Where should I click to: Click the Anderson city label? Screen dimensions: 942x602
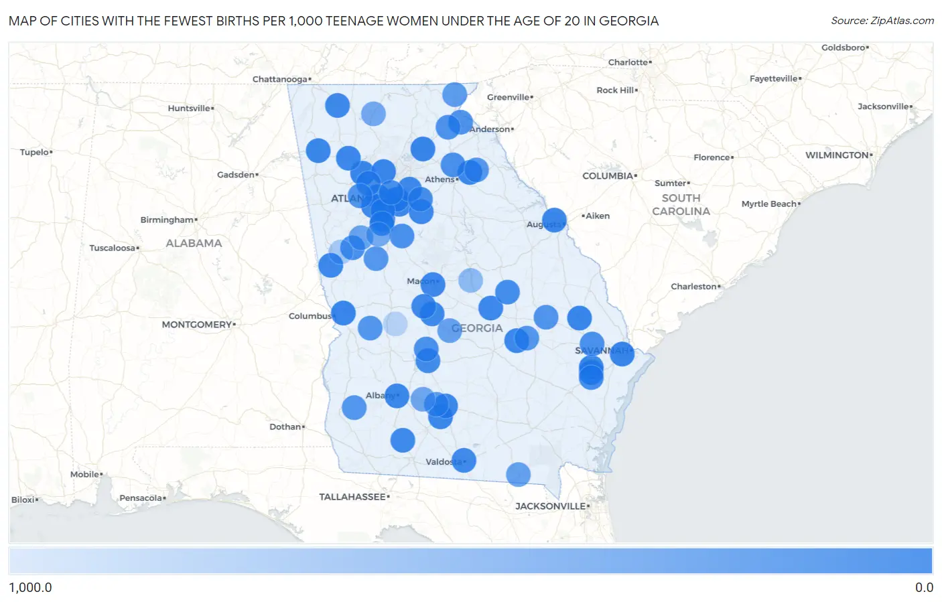(x=490, y=129)
